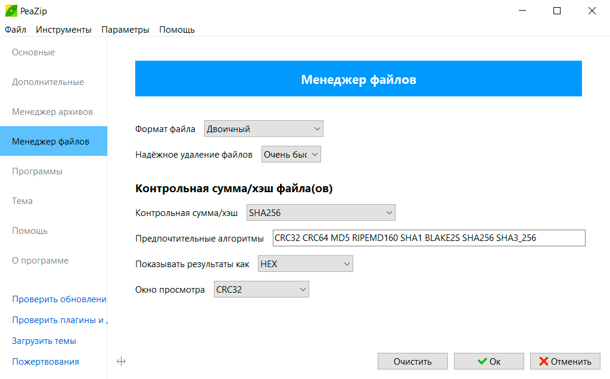Click the Менеджер файлов blue header banner

point(358,79)
